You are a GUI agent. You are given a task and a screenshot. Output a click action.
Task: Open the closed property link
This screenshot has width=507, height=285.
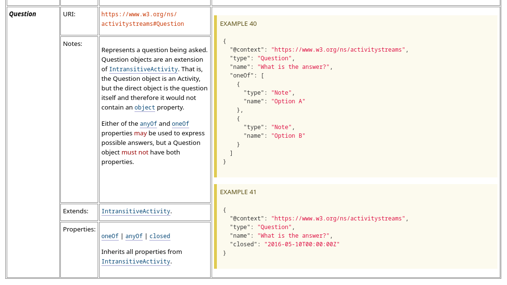[160, 236]
